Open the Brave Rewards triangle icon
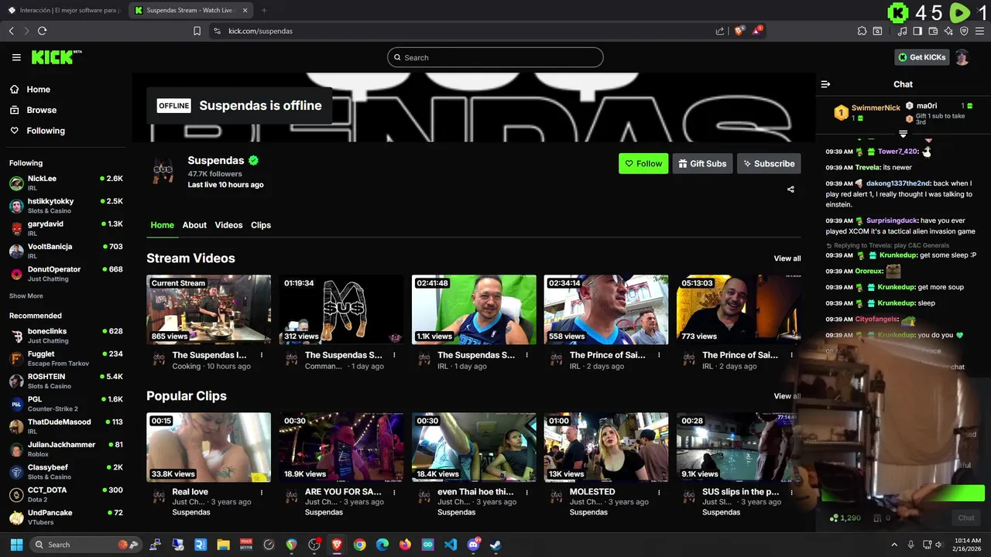 (x=756, y=31)
